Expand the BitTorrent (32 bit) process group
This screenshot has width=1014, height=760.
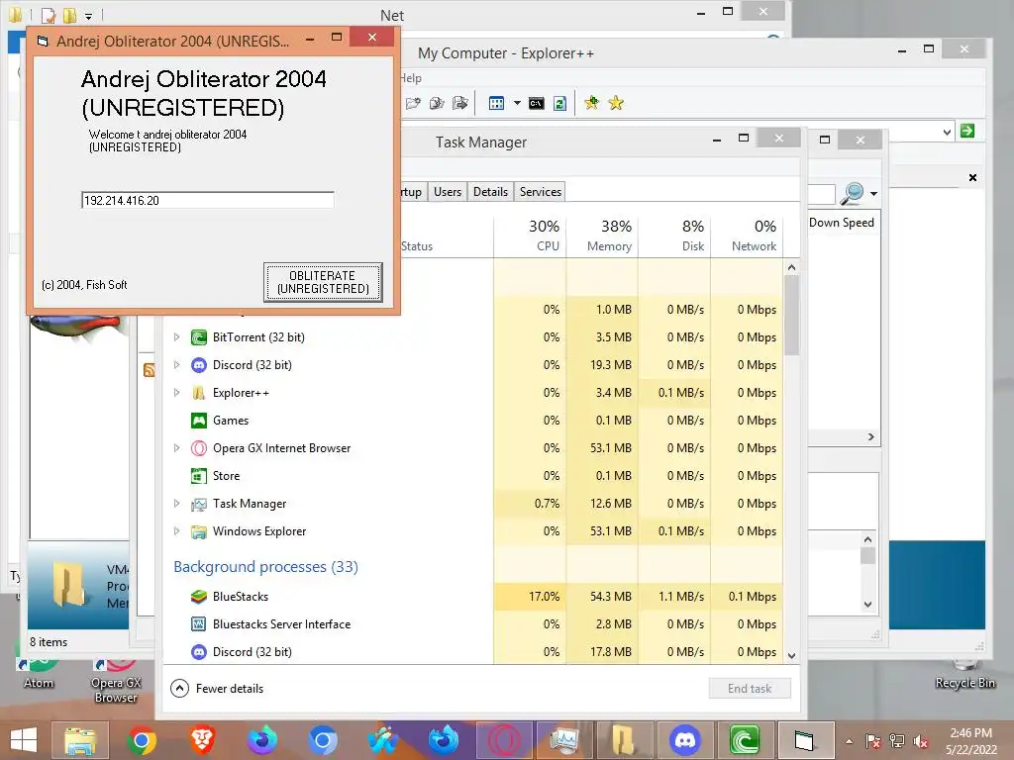pyautogui.click(x=176, y=337)
